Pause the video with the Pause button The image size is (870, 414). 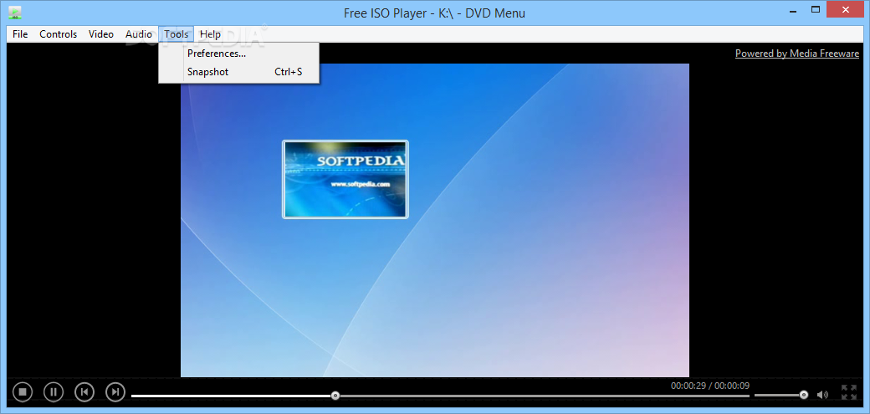tap(54, 391)
